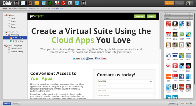The height and width of the screenshot is (106, 196).
Task: Select the UStream app
Action: pyautogui.click(x=175, y=87)
